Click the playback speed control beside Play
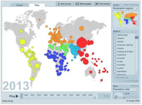142x105 pixels. pyautogui.click(x=22, y=96)
